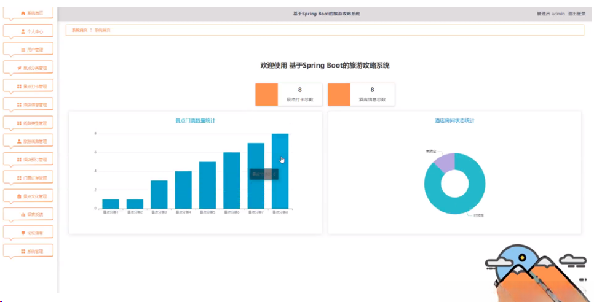This screenshot has height=302, width=594.
Task: Click the person icon beside 个人中心
Action: [x=23, y=31]
